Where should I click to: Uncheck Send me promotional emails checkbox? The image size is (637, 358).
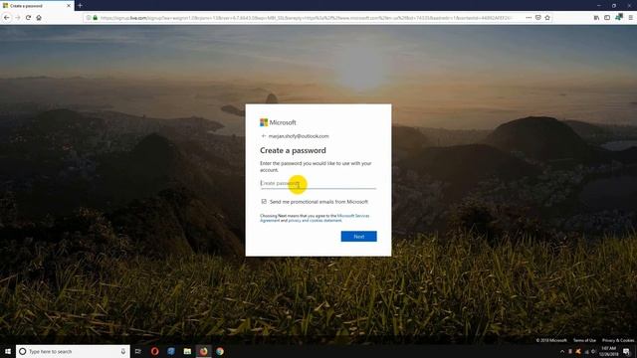tap(264, 201)
